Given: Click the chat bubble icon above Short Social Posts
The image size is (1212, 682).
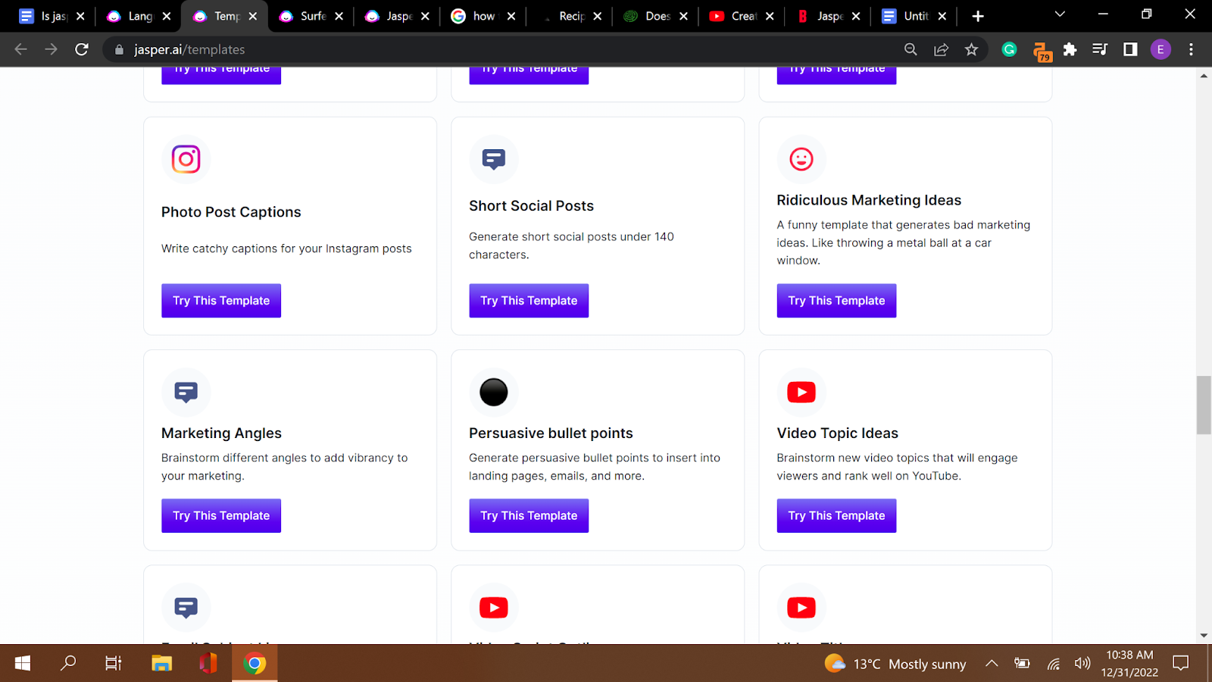Looking at the screenshot, I should coord(494,159).
